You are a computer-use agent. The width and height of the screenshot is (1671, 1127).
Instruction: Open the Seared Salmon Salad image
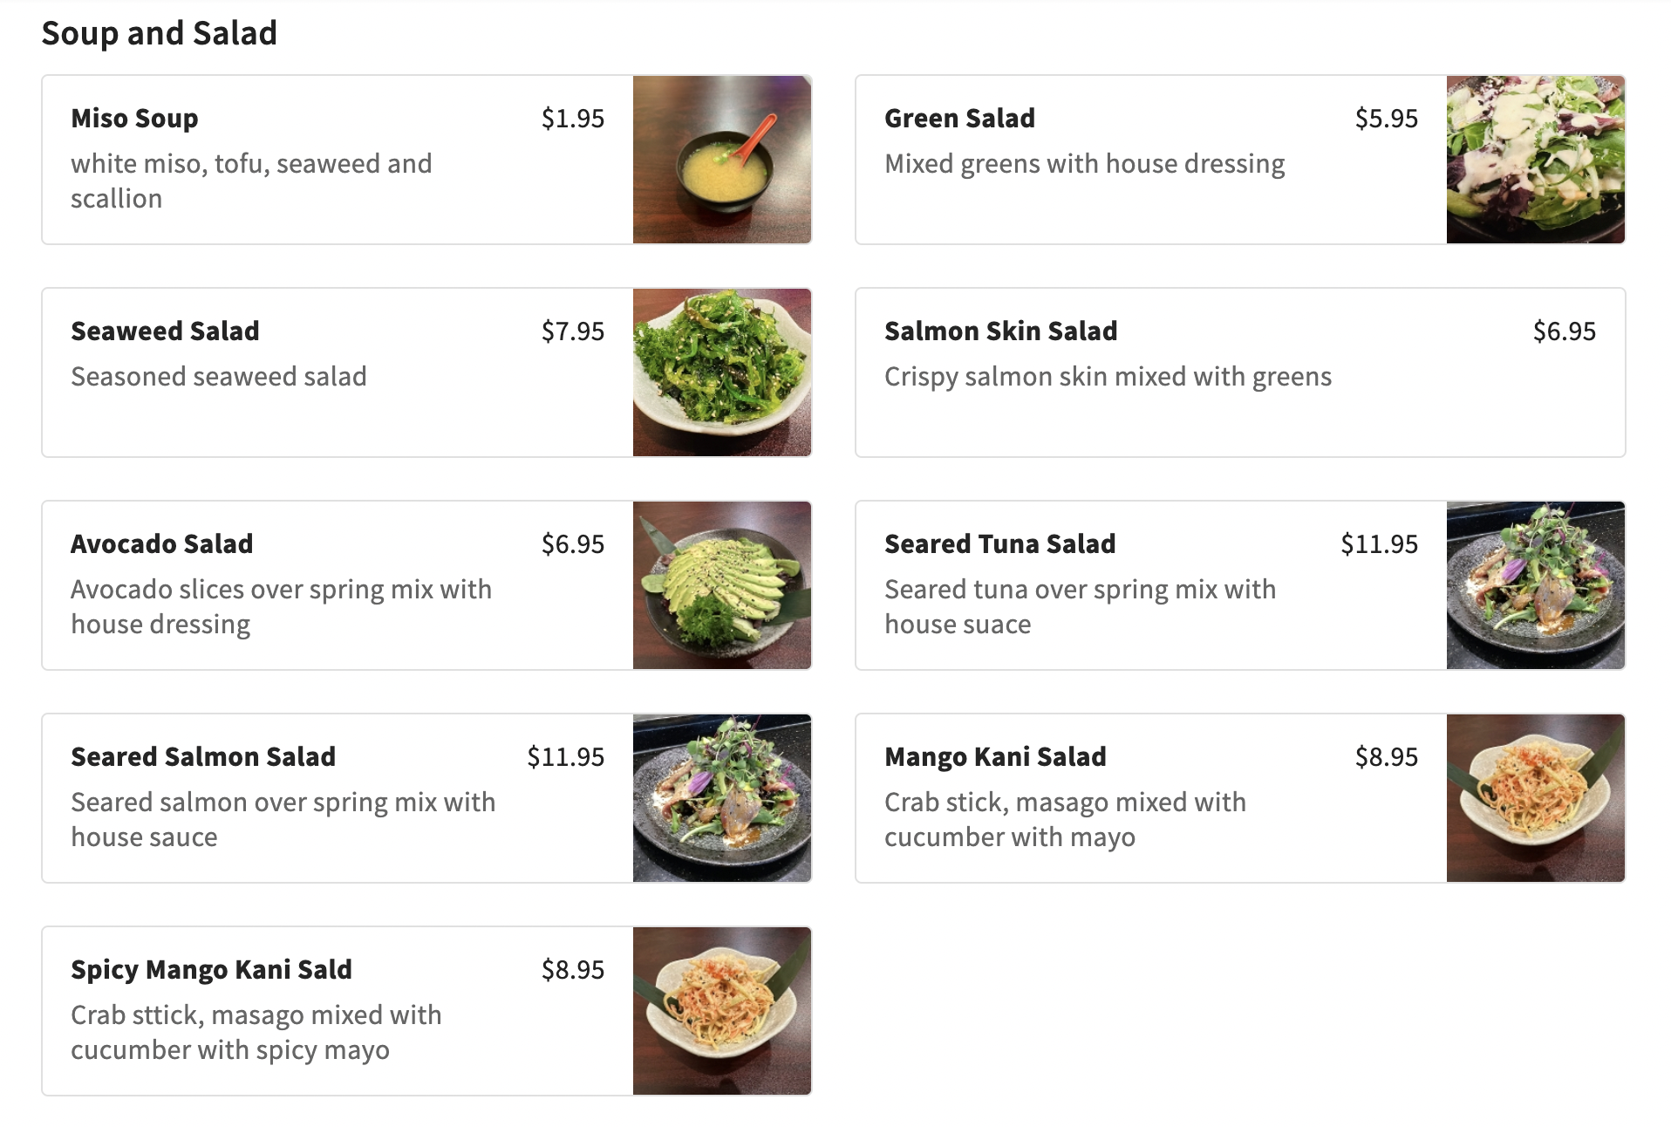tap(721, 798)
